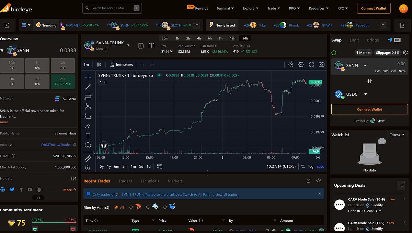Set swap amount to 50%
Viewport: 412px width, 233px height.
[386, 71]
